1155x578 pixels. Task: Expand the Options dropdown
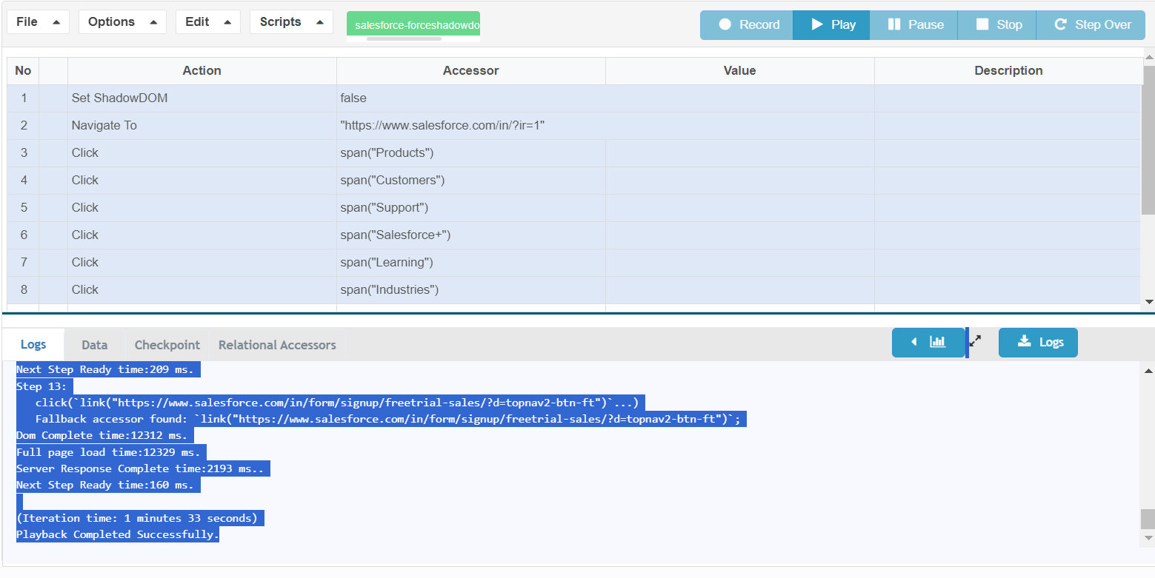click(122, 22)
